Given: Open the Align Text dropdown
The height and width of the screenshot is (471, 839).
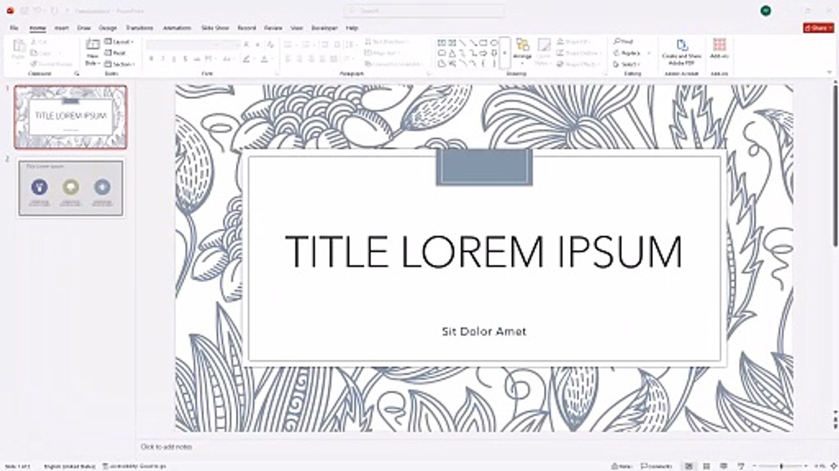Looking at the screenshot, I should (383, 53).
